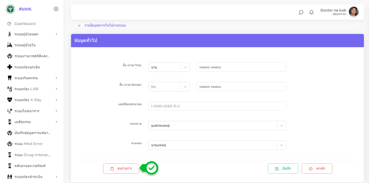Open the Mr. English title dropdown
The width and height of the screenshot is (369, 183).
pyautogui.click(x=185, y=87)
